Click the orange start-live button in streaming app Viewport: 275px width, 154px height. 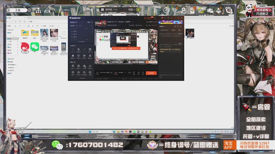151,73
